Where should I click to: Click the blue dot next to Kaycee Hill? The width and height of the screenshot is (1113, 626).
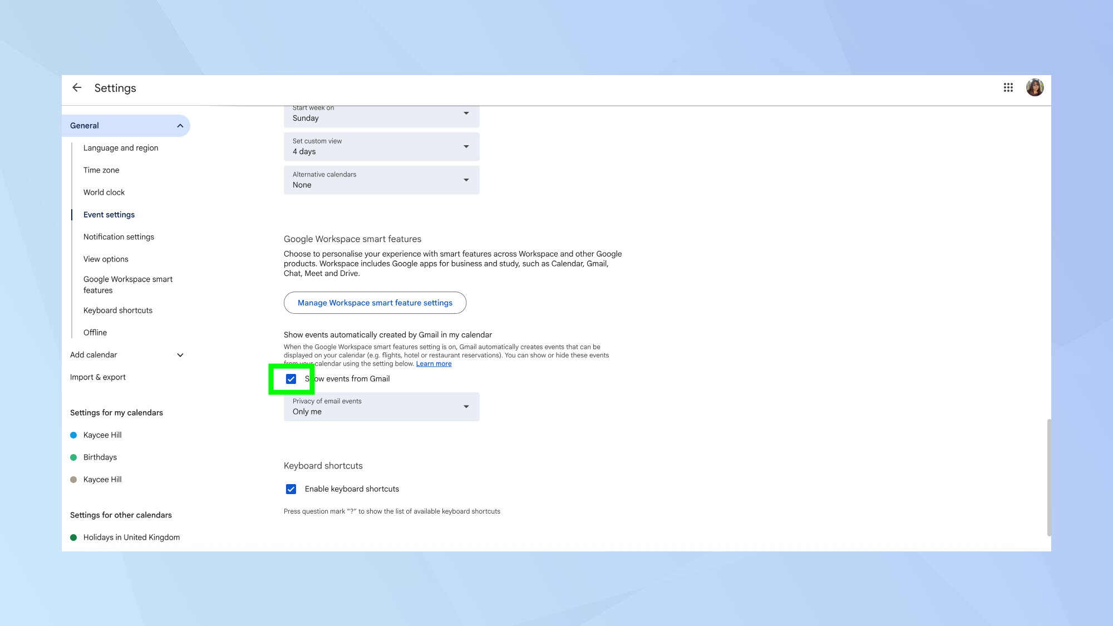73,435
